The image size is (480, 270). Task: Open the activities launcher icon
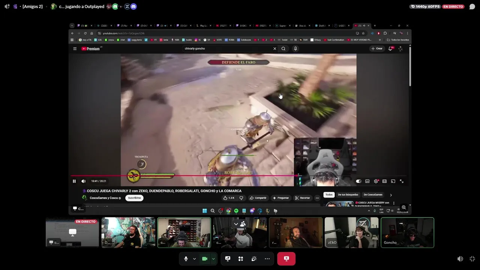click(x=241, y=259)
